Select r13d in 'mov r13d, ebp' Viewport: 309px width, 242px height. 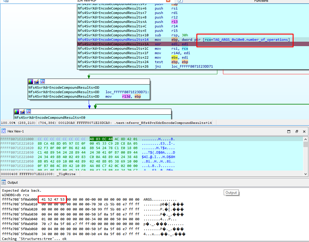pos(126,96)
